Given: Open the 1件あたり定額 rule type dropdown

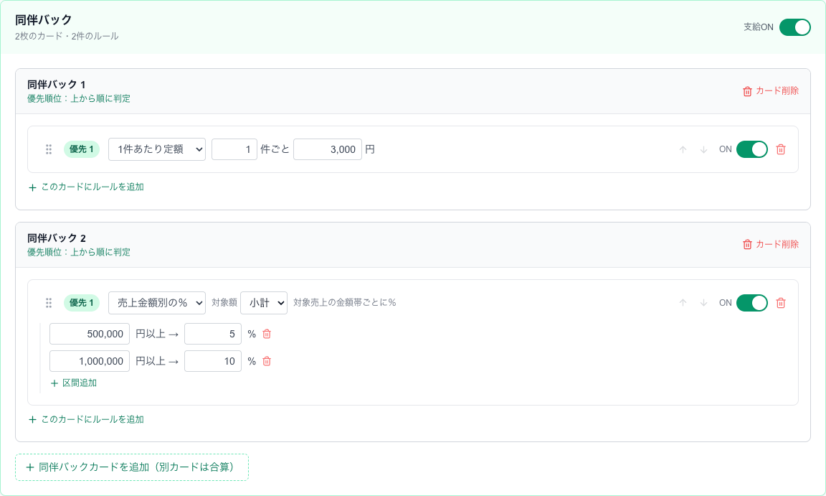Looking at the screenshot, I should point(157,149).
